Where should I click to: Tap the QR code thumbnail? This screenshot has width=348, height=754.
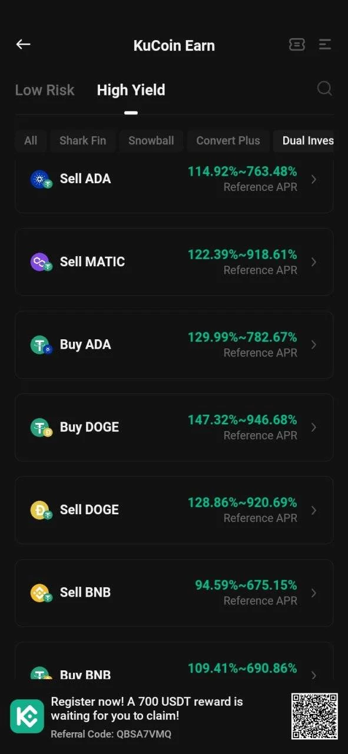pyautogui.click(x=314, y=716)
